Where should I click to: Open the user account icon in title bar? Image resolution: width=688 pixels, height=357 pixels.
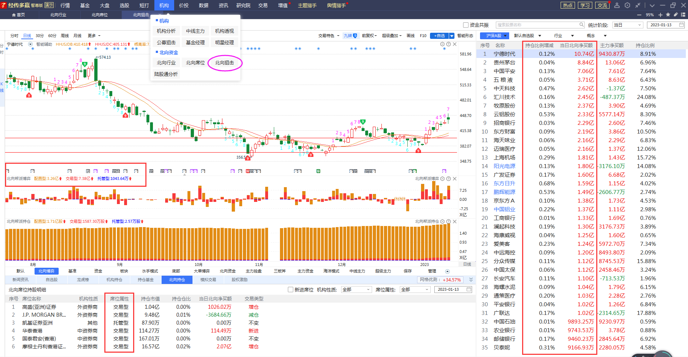617,5
